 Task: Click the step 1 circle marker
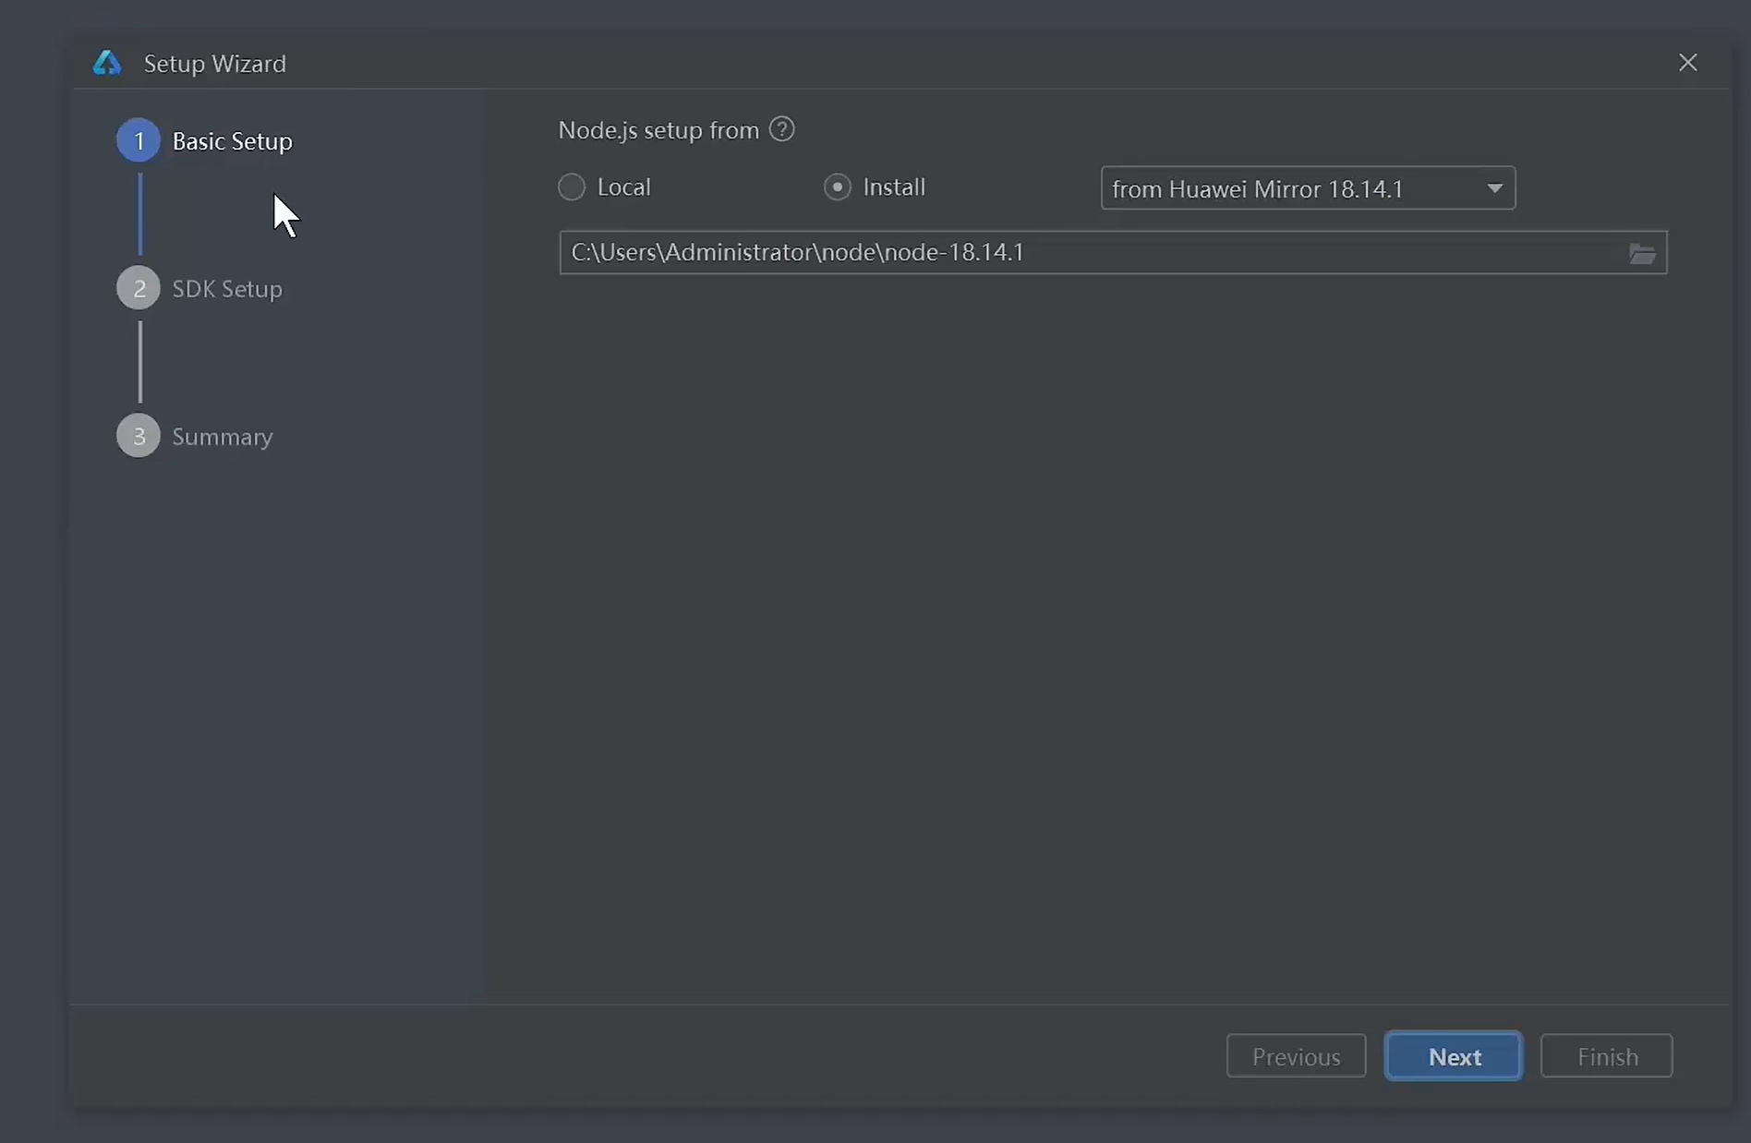(x=139, y=140)
